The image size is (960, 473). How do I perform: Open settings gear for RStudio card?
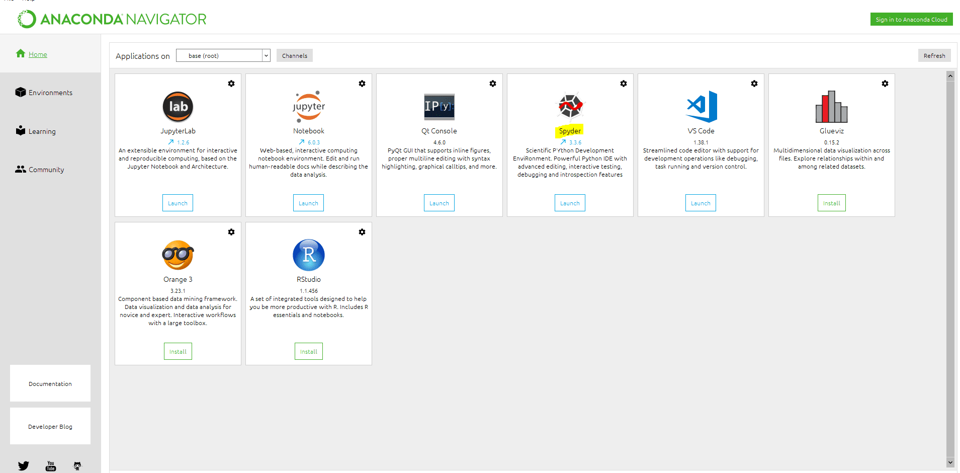(x=362, y=232)
